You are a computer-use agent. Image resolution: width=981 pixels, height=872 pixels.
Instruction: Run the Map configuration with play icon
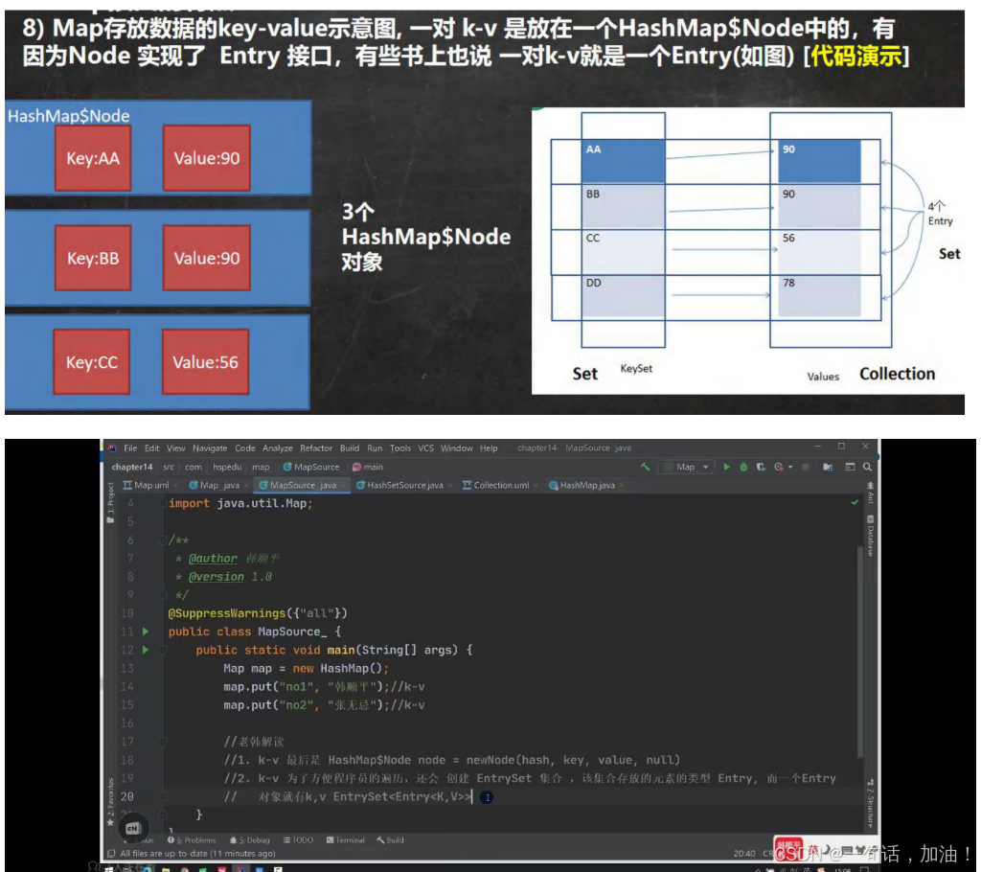[726, 467]
